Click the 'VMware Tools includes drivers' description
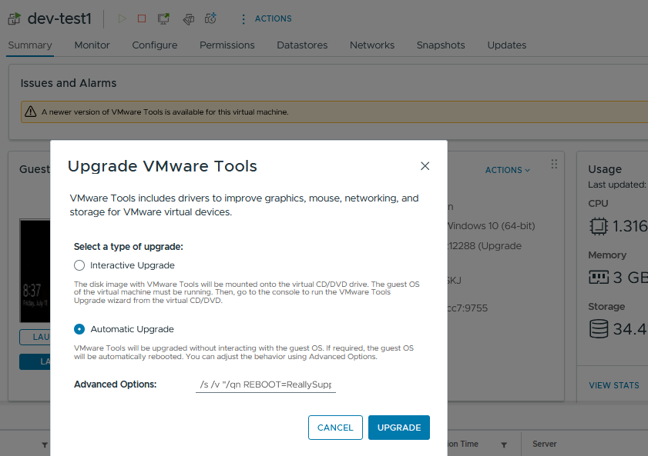The width and height of the screenshot is (648, 456). pos(244,205)
